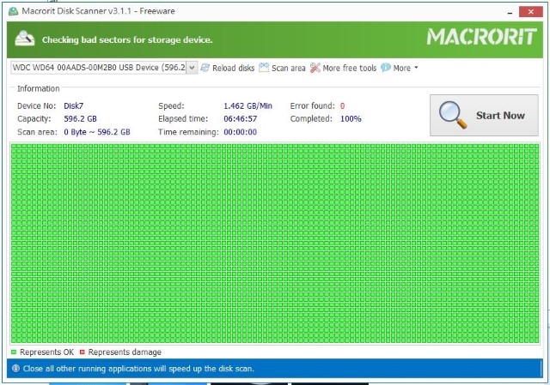Click the window title Macrorit Disk Scanner v3.1.1
This screenshot has width=550, height=385.
click(98, 11)
